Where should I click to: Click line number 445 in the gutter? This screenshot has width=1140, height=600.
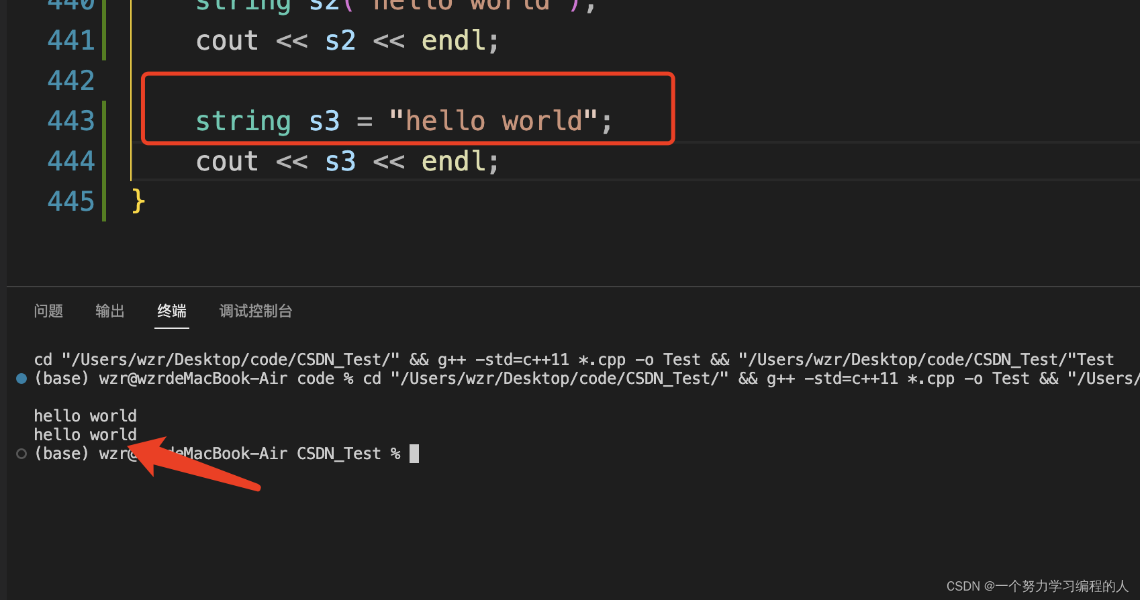(71, 202)
